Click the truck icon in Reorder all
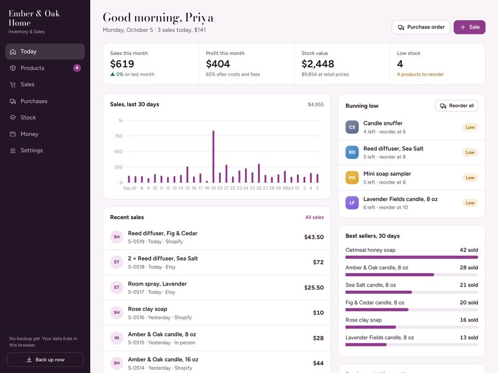 pos(443,106)
